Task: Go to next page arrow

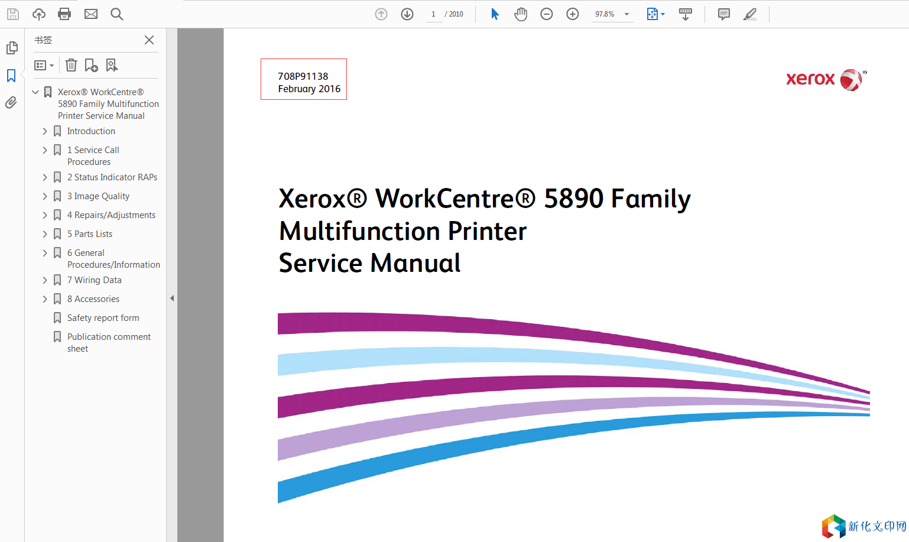Action: click(407, 14)
